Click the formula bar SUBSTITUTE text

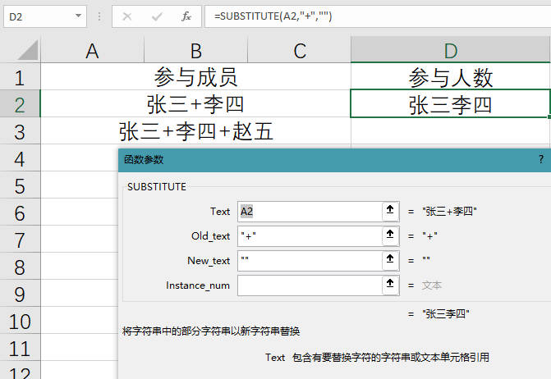271,16
